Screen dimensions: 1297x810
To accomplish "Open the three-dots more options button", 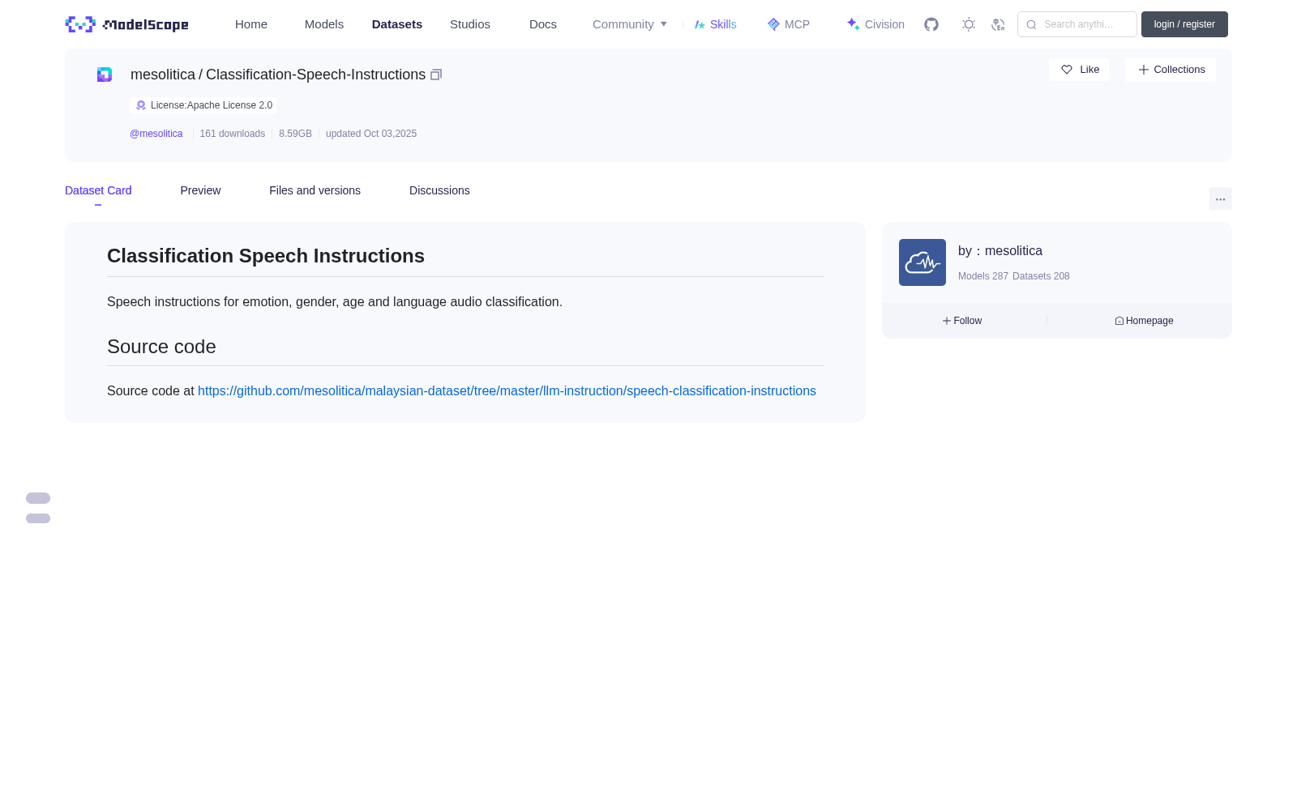I will pyautogui.click(x=1221, y=198).
